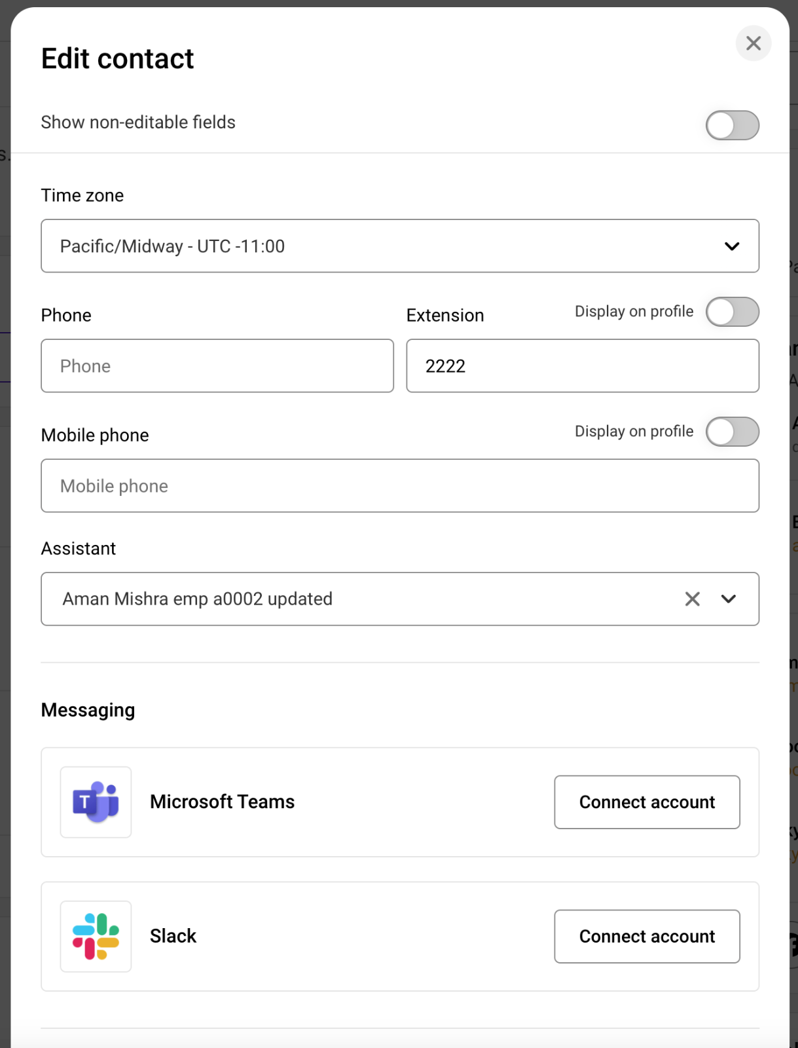This screenshot has height=1048, width=798.
Task: Click into the Mobile phone field
Action: coord(399,486)
